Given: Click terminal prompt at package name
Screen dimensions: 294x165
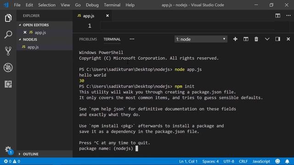Looking at the screenshot, I should point(137,148).
